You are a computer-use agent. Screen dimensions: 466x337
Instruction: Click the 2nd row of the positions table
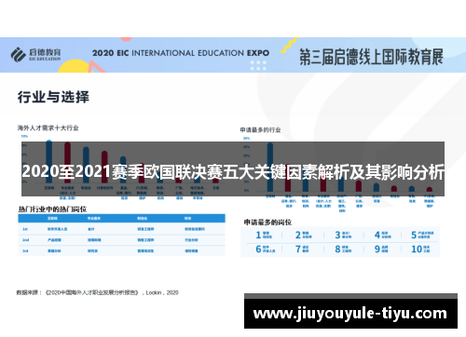pyautogui.click(x=121, y=240)
